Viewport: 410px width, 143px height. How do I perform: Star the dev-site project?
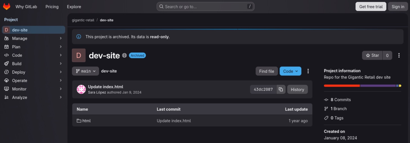click(372, 55)
